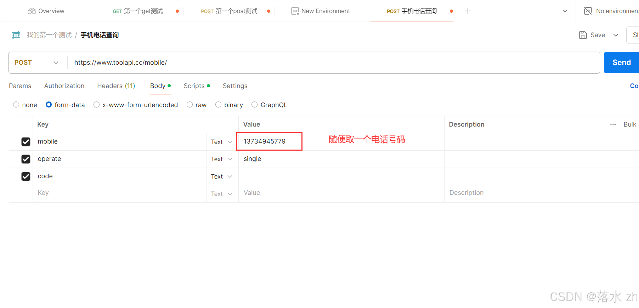The height and width of the screenshot is (308, 639).
Task: Click the 手机电话查询 request name
Action: pyautogui.click(x=100, y=35)
